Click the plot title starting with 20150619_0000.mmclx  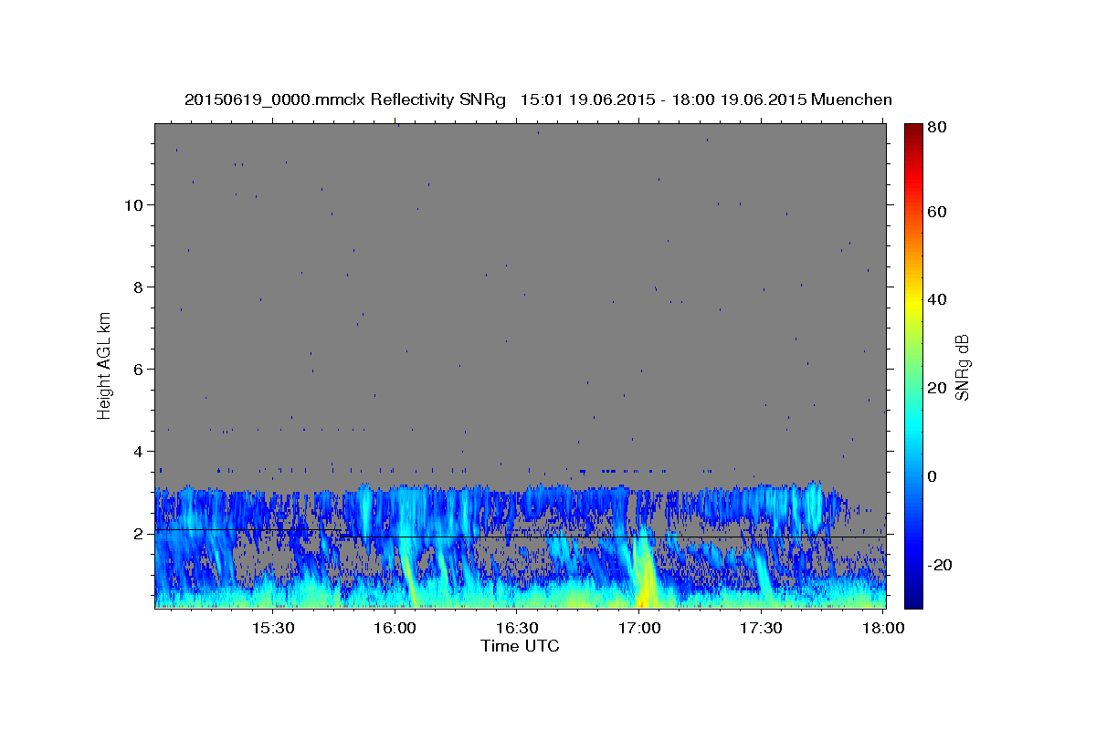538,99
